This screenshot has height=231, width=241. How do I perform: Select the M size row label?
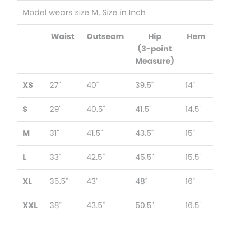(x=26, y=133)
